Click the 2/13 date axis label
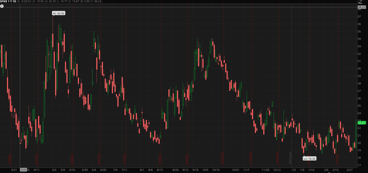Image resolution: width=368 pixels, height=173 pixels. [335, 170]
